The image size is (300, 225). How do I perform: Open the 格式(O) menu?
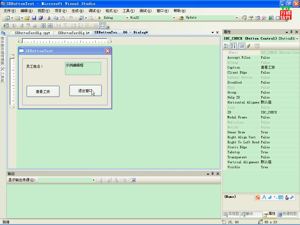[112, 11]
